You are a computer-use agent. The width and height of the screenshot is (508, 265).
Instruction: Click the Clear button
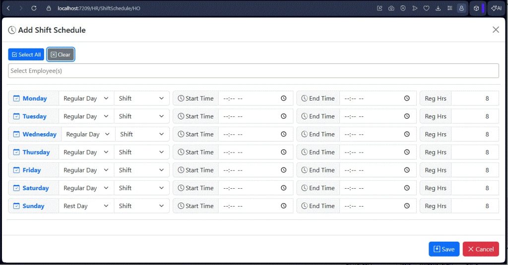click(x=61, y=54)
